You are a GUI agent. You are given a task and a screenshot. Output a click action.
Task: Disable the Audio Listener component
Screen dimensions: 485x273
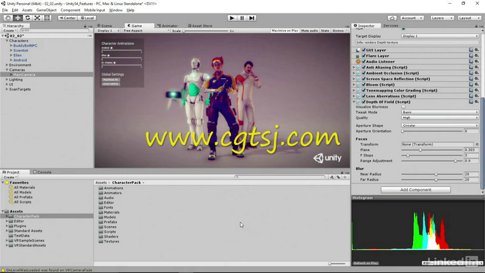(364, 61)
